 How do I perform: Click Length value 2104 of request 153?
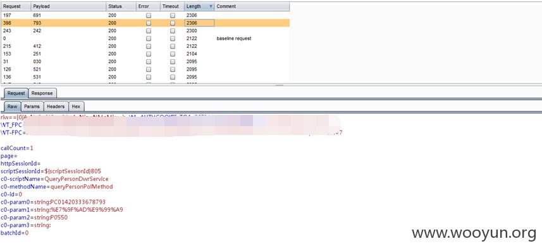(x=192, y=54)
